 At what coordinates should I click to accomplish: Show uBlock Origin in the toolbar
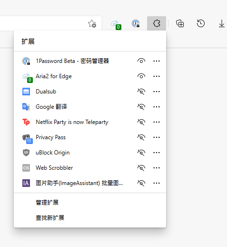click(141, 153)
